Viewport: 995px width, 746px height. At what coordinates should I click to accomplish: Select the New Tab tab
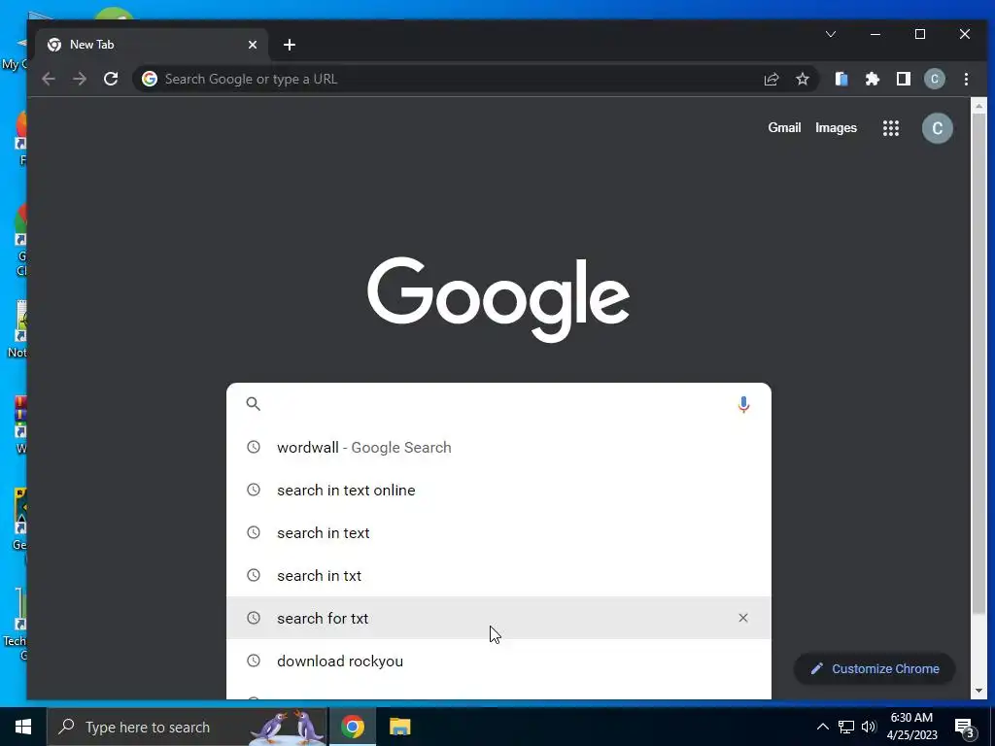[151, 45]
